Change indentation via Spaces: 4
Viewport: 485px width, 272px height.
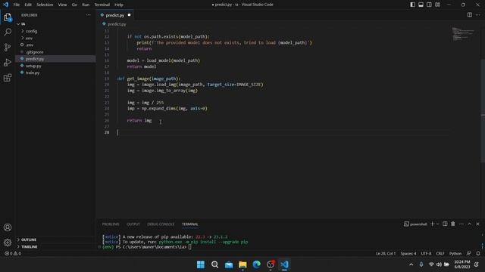408,254
